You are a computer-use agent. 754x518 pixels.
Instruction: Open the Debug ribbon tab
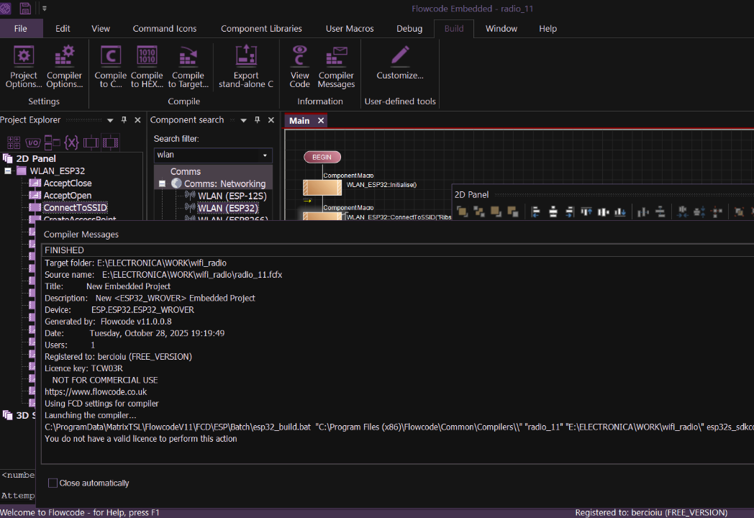click(x=409, y=29)
